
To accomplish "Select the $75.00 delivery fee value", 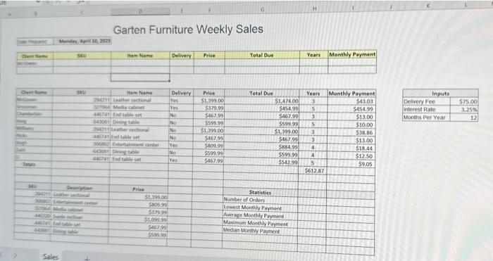I will tap(464, 102).
